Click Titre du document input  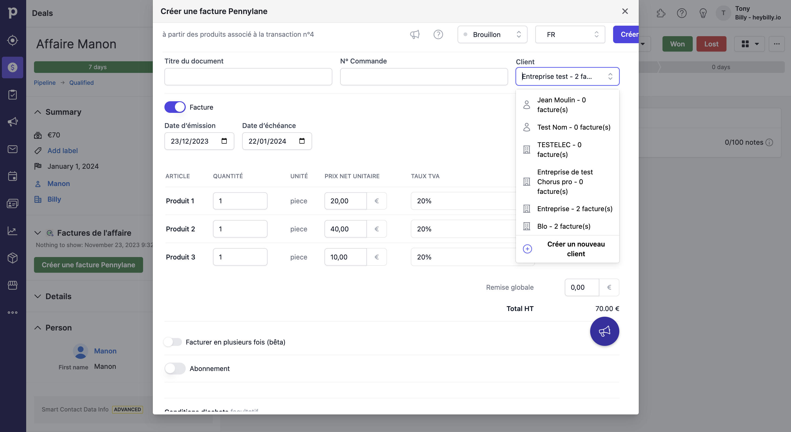click(x=248, y=77)
